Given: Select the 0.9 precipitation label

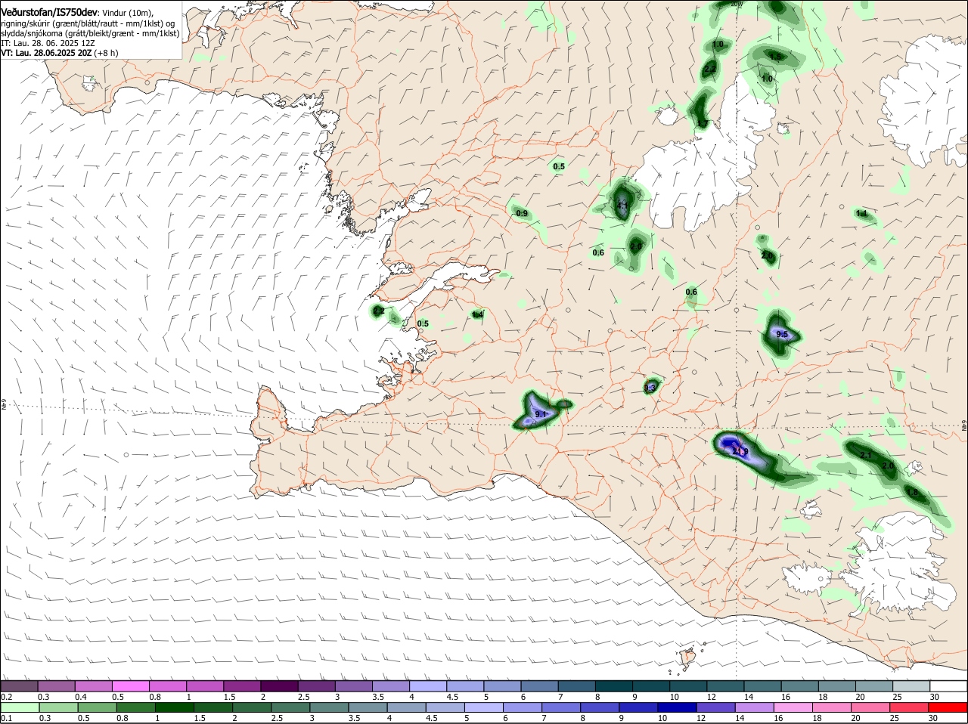Looking at the screenshot, I should (522, 214).
